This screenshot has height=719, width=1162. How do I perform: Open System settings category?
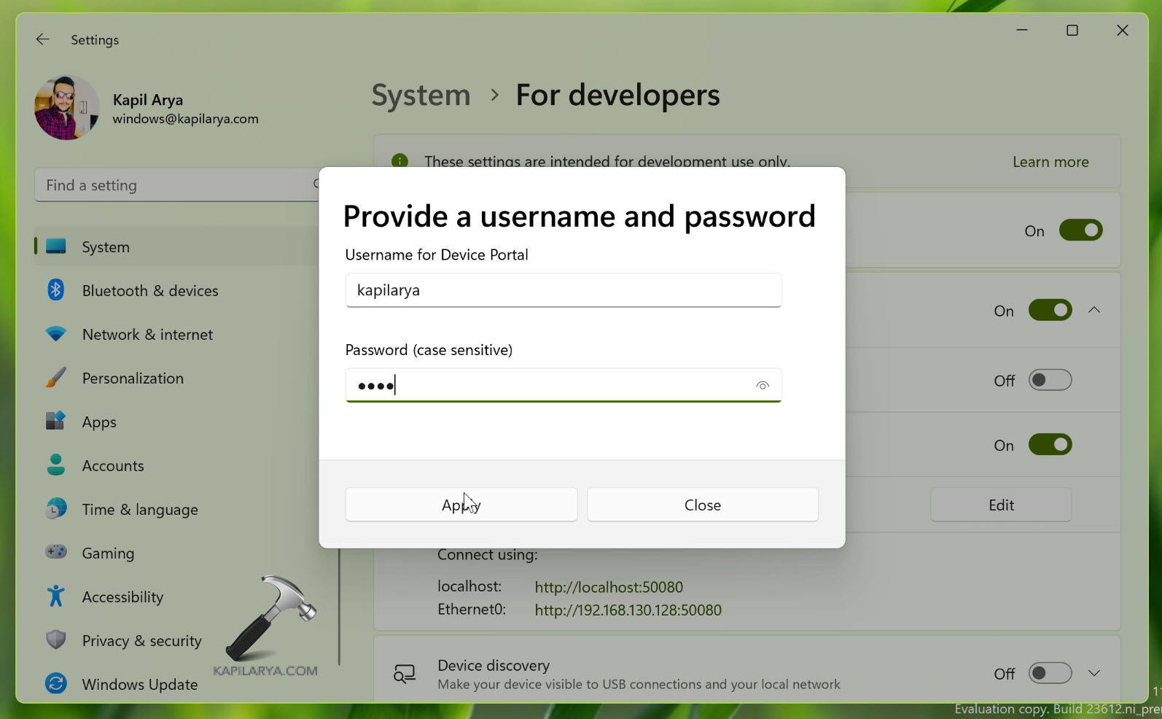(176, 246)
